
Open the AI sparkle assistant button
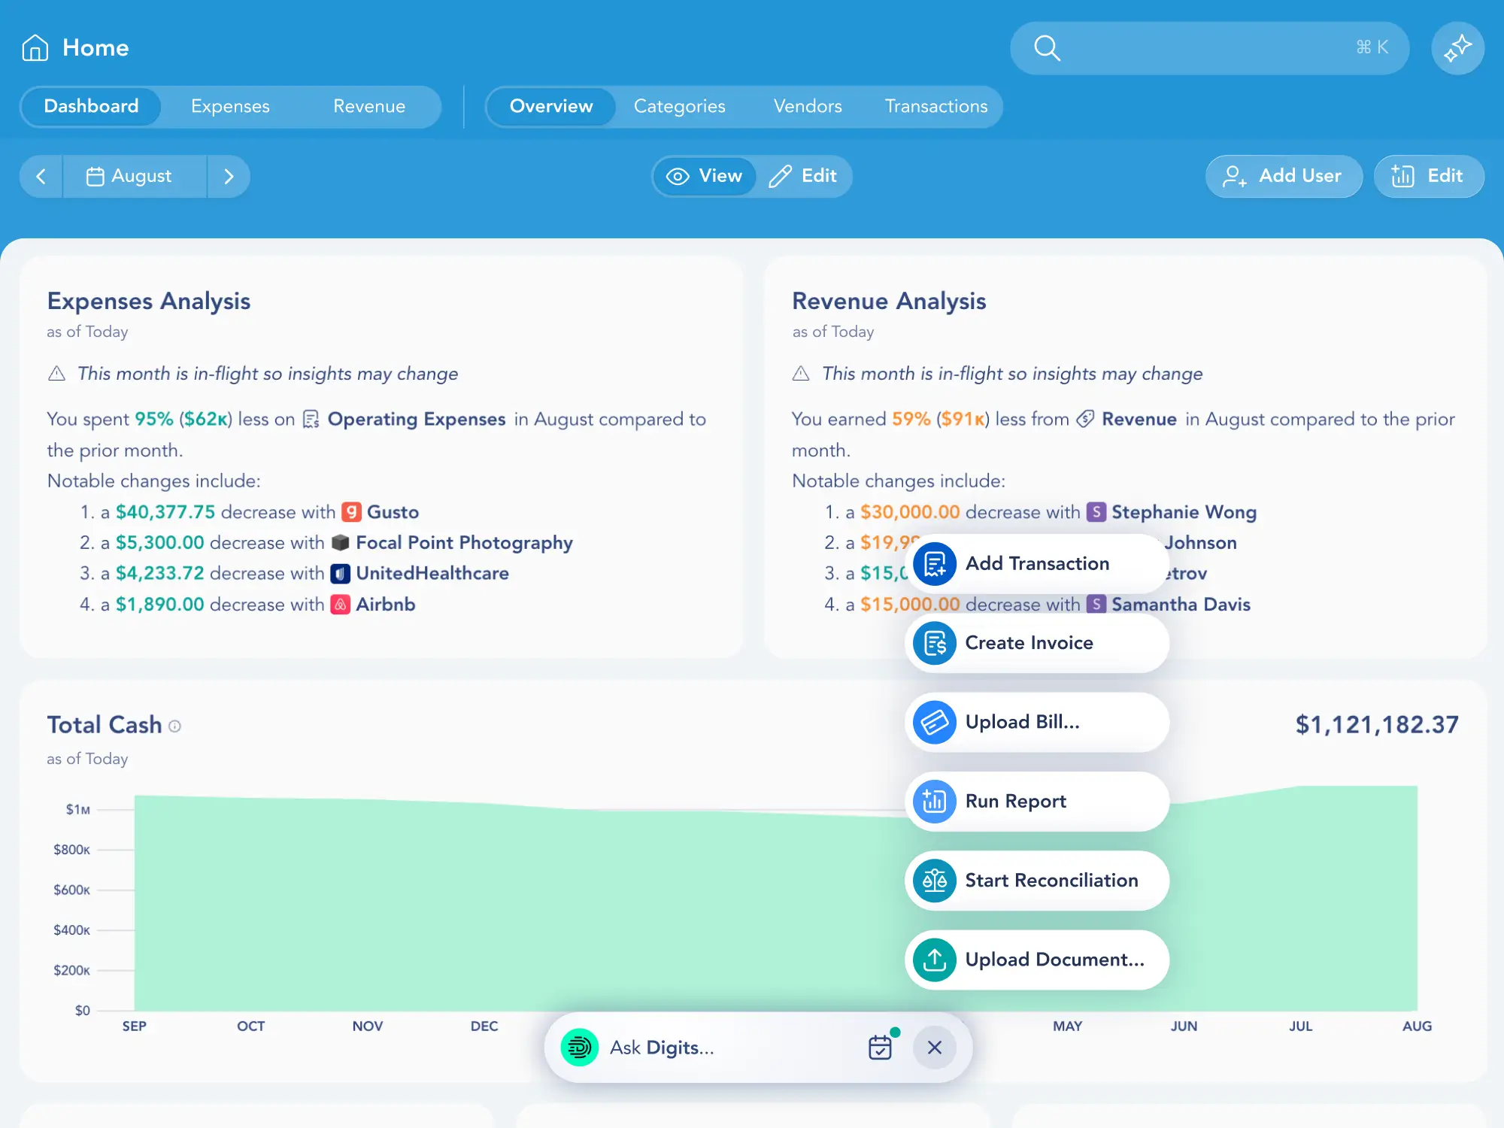tap(1457, 48)
